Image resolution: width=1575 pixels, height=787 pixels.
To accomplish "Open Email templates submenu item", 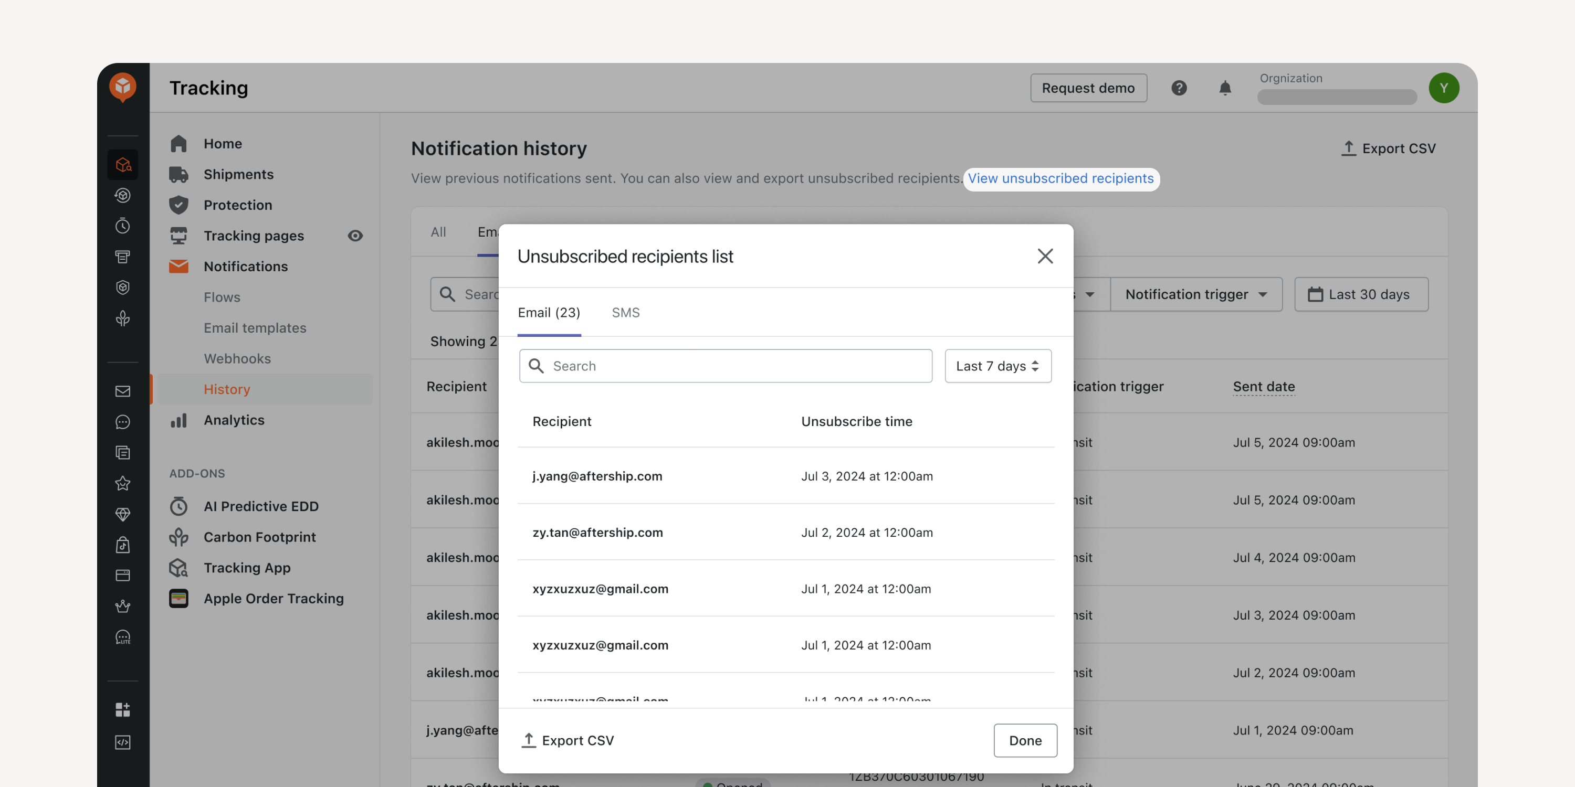I will pyautogui.click(x=255, y=327).
